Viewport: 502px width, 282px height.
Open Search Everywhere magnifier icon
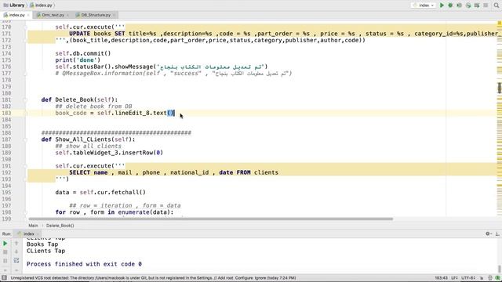pos(497,5)
